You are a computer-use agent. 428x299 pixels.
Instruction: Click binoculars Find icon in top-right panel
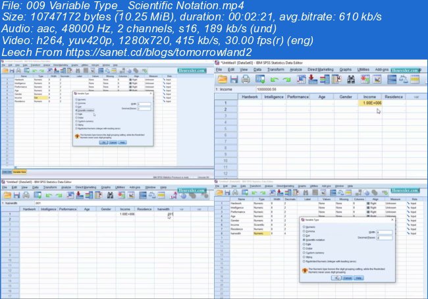(x=351, y=79)
